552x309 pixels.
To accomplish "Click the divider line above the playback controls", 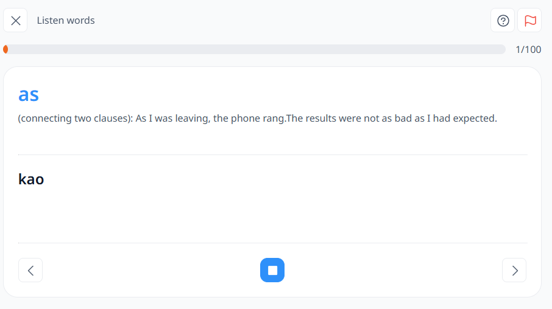I will [273, 243].
